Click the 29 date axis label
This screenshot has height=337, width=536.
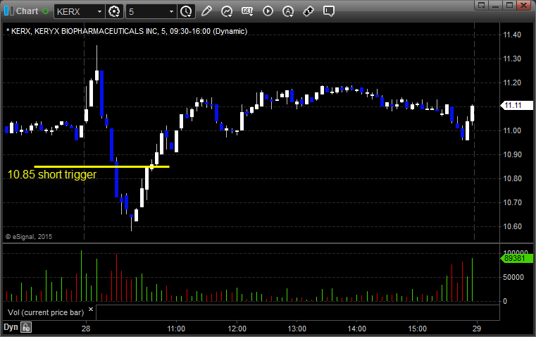point(477,329)
